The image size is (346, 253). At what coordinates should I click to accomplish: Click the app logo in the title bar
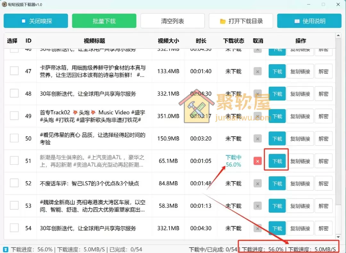pyautogui.click(x=5, y=5)
